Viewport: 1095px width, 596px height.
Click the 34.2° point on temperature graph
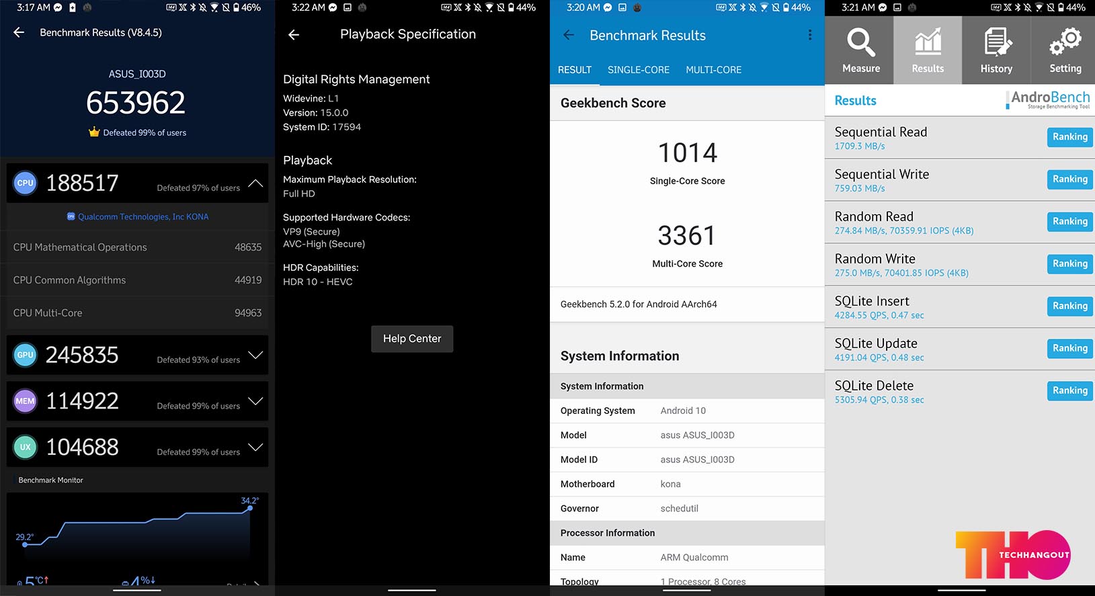click(x=250, y=508)
